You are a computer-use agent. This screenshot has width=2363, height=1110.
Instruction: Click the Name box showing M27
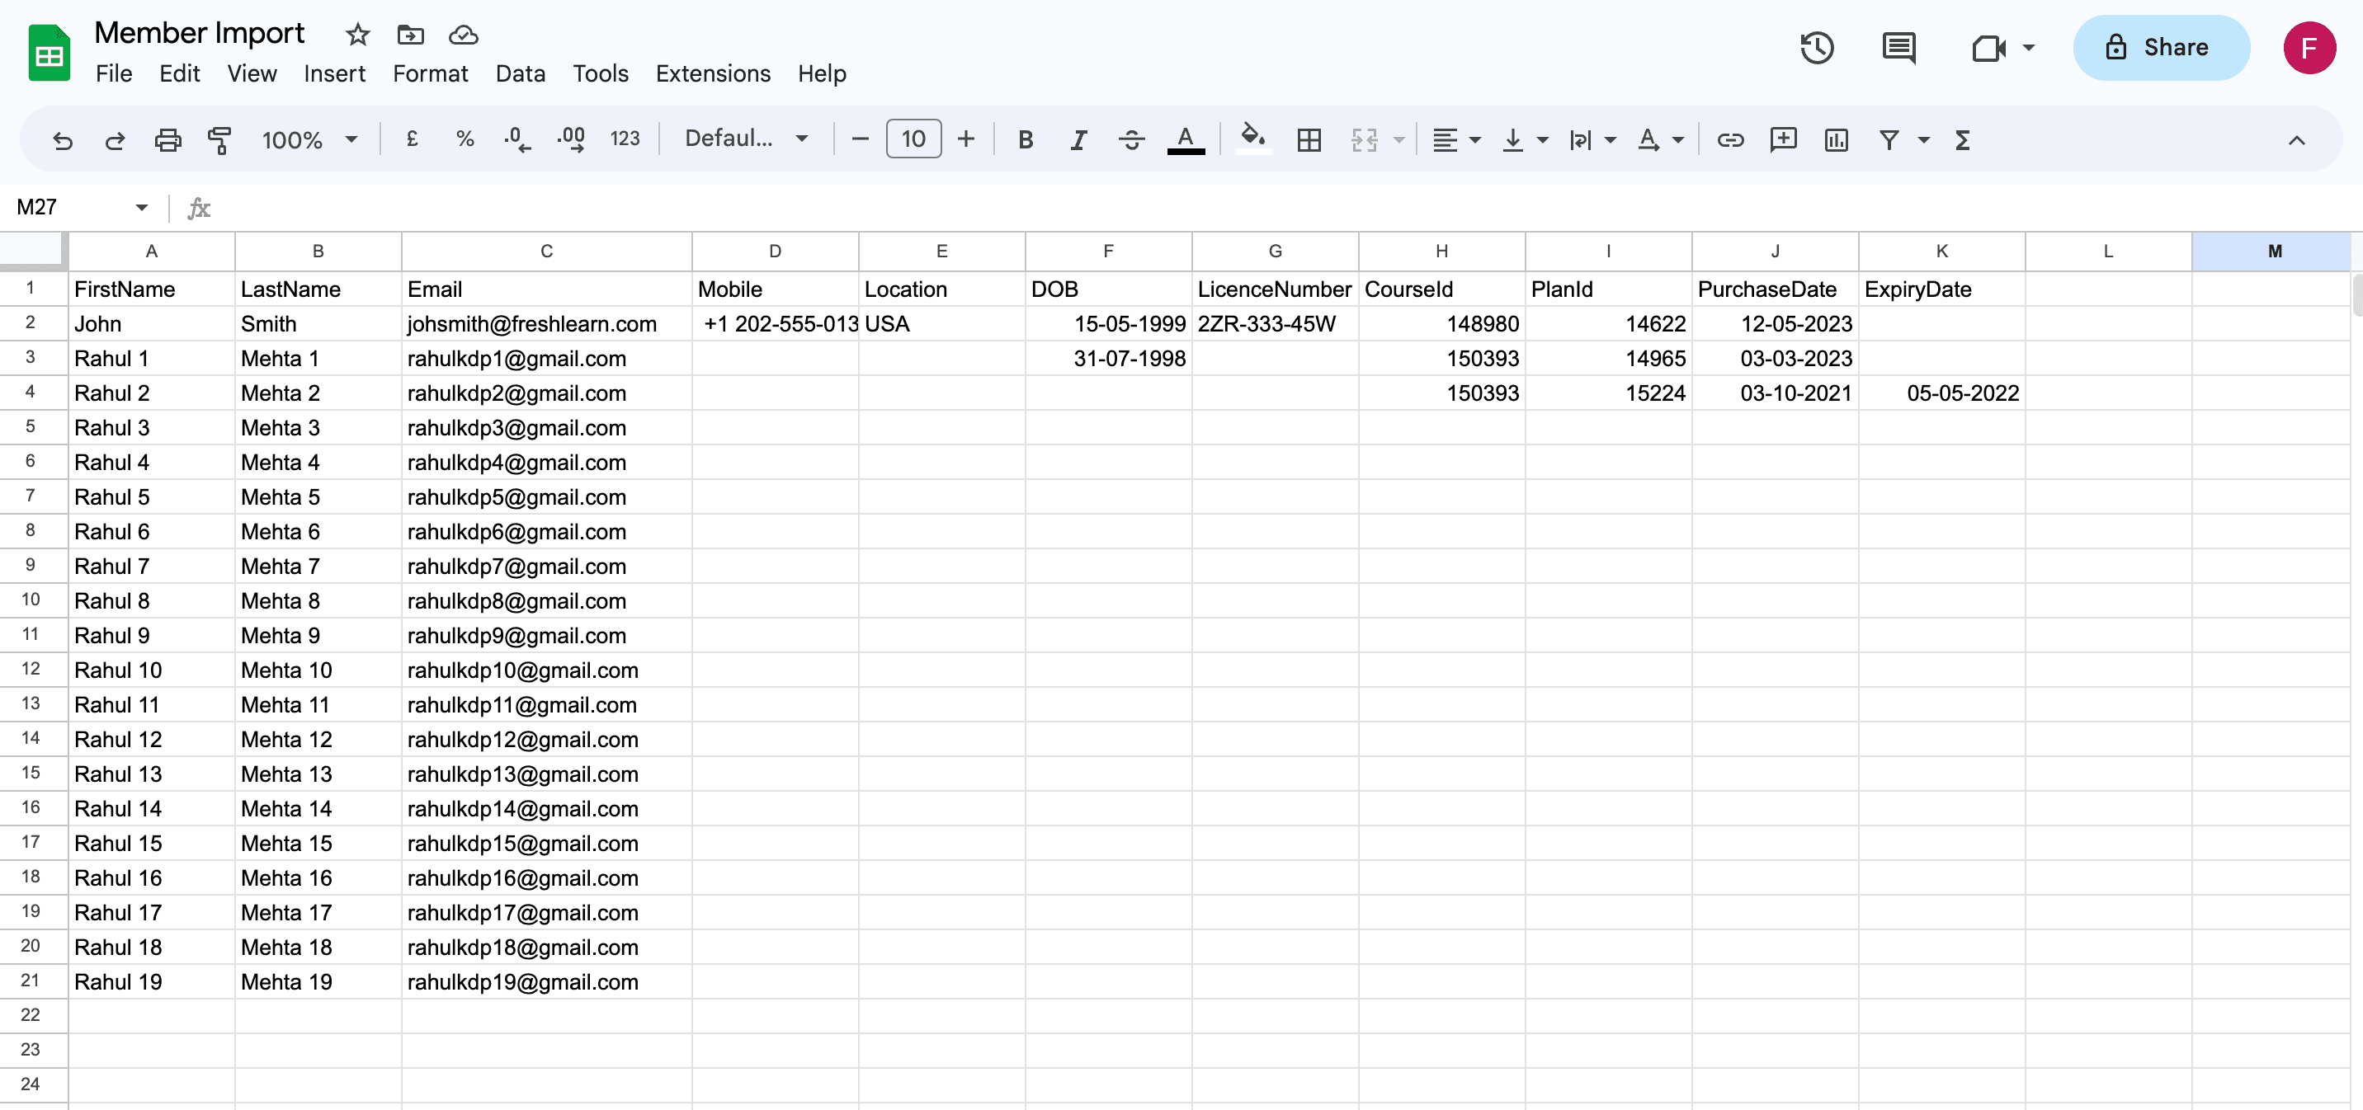83,207
